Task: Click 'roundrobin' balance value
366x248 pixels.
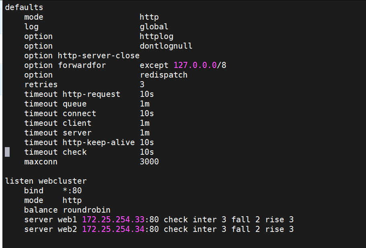Action: [x=87, y=210]
